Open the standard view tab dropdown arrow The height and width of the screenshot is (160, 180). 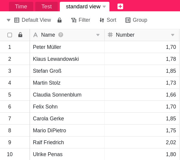104,7
